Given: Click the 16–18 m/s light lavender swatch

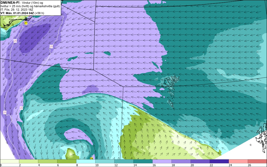Looking at the screenshot, I should [162, 161].
